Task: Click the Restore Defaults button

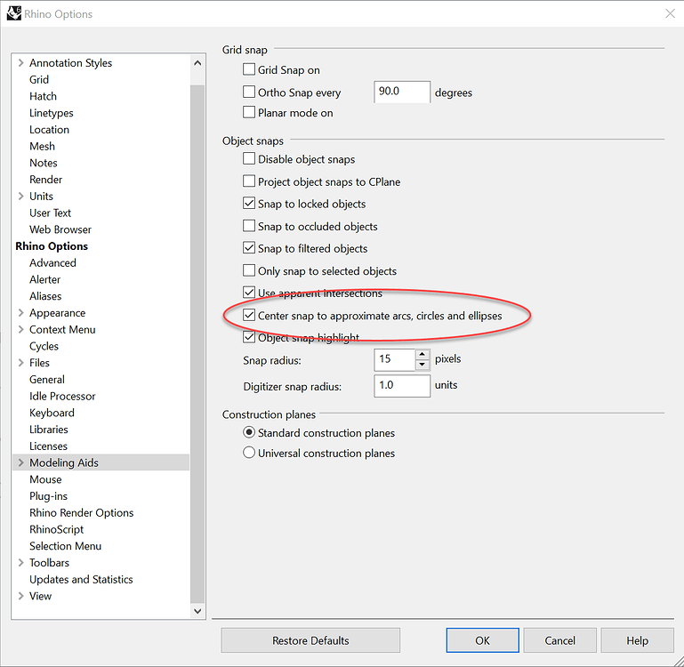Action: pos(310,640)
